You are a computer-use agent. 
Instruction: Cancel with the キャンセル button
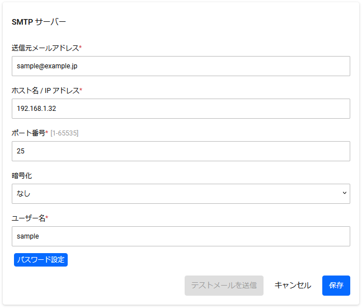click(293, 286)
